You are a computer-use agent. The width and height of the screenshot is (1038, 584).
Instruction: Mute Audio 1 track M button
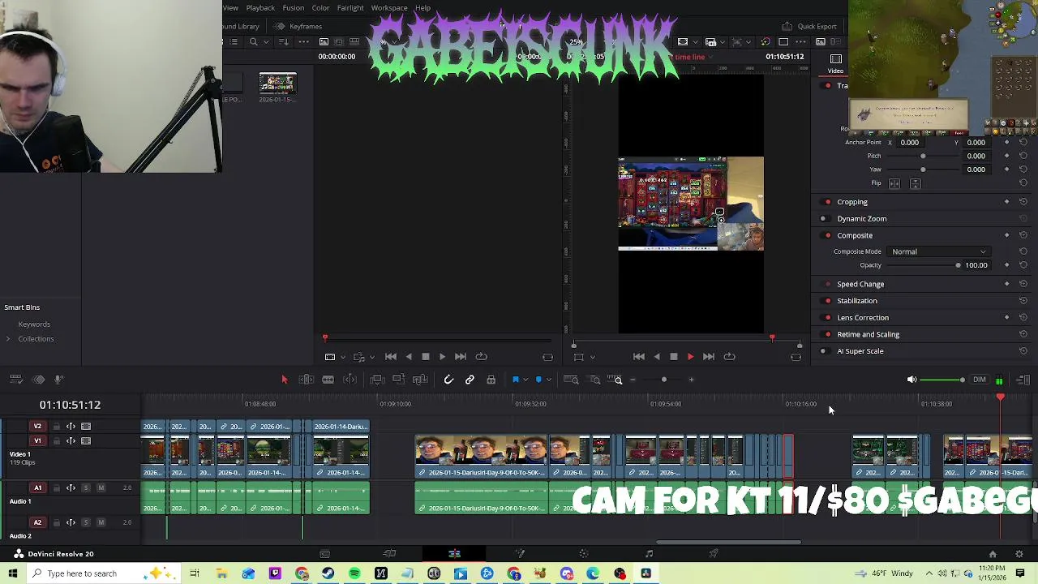tap(101, 488)
